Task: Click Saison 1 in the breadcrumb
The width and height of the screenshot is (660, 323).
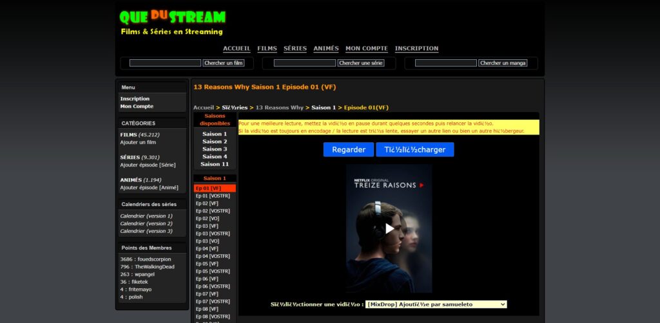Action: pyautogui.click(x=324, y=107)
